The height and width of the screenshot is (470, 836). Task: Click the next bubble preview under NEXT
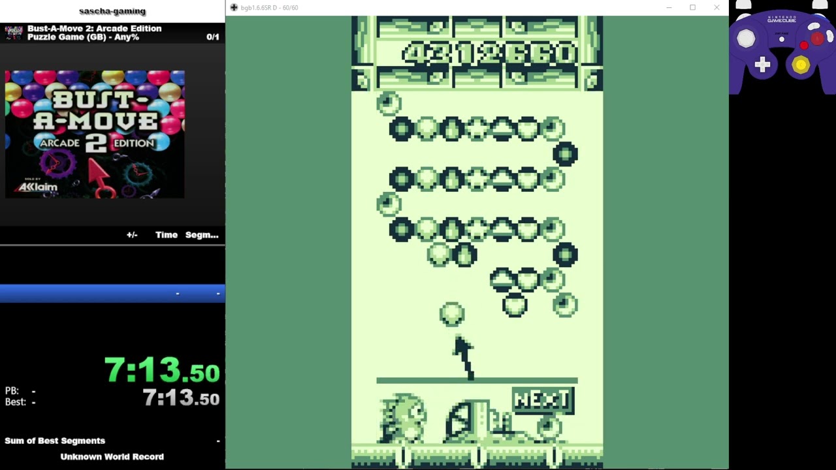coord(550,427)
